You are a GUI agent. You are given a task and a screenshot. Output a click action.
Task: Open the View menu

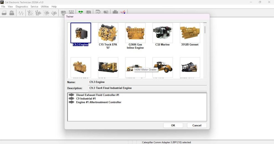click(x=10, y=6)
